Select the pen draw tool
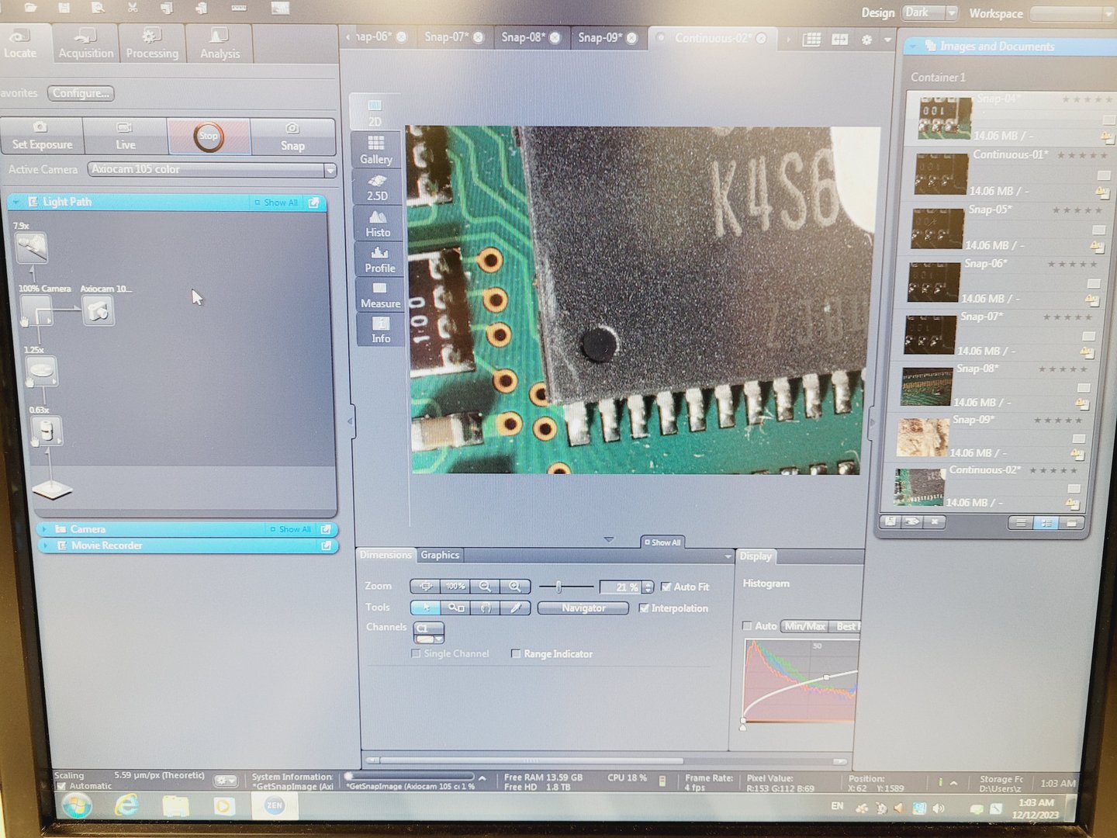Image resolution: width=1117 pixels, height=838 pixels. point(515,608)
